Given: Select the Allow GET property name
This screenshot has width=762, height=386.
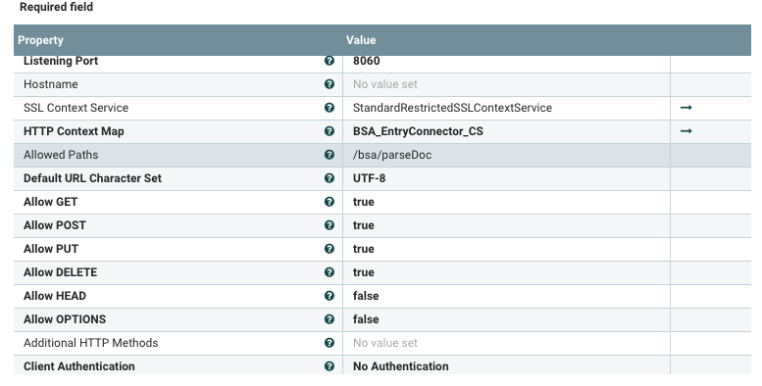Looking at the screenshot, I should click(51, 202).
